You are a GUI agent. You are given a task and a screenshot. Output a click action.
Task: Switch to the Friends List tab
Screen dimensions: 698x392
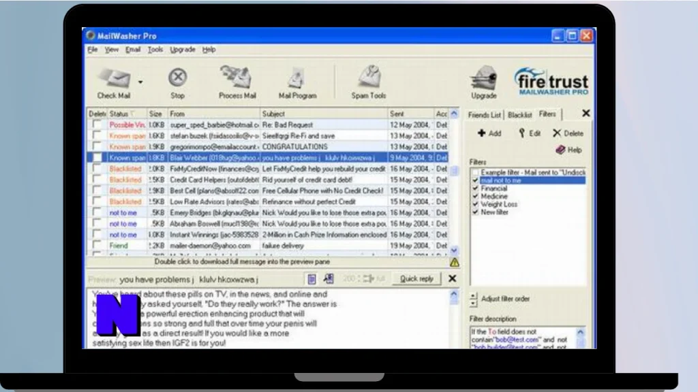pos(485,115)
